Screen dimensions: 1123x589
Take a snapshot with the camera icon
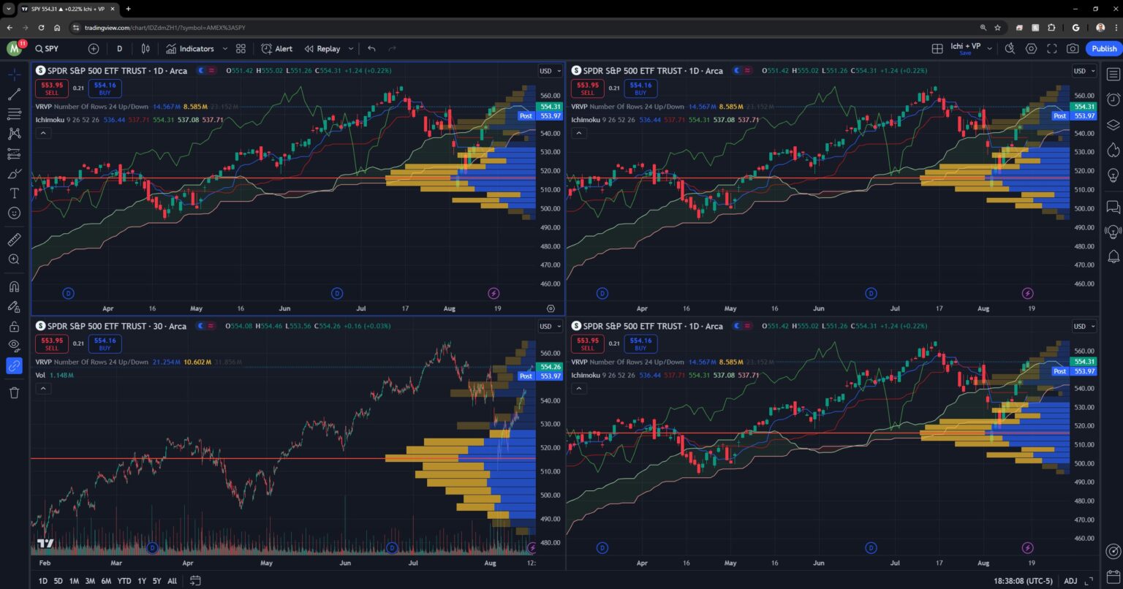point(1073,48)
